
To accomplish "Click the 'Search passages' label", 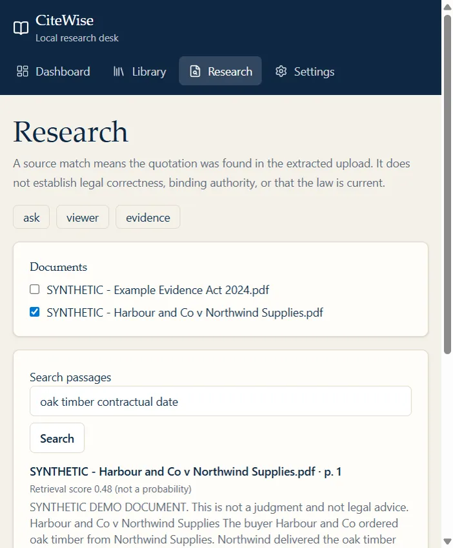I will tap(70, 377).
